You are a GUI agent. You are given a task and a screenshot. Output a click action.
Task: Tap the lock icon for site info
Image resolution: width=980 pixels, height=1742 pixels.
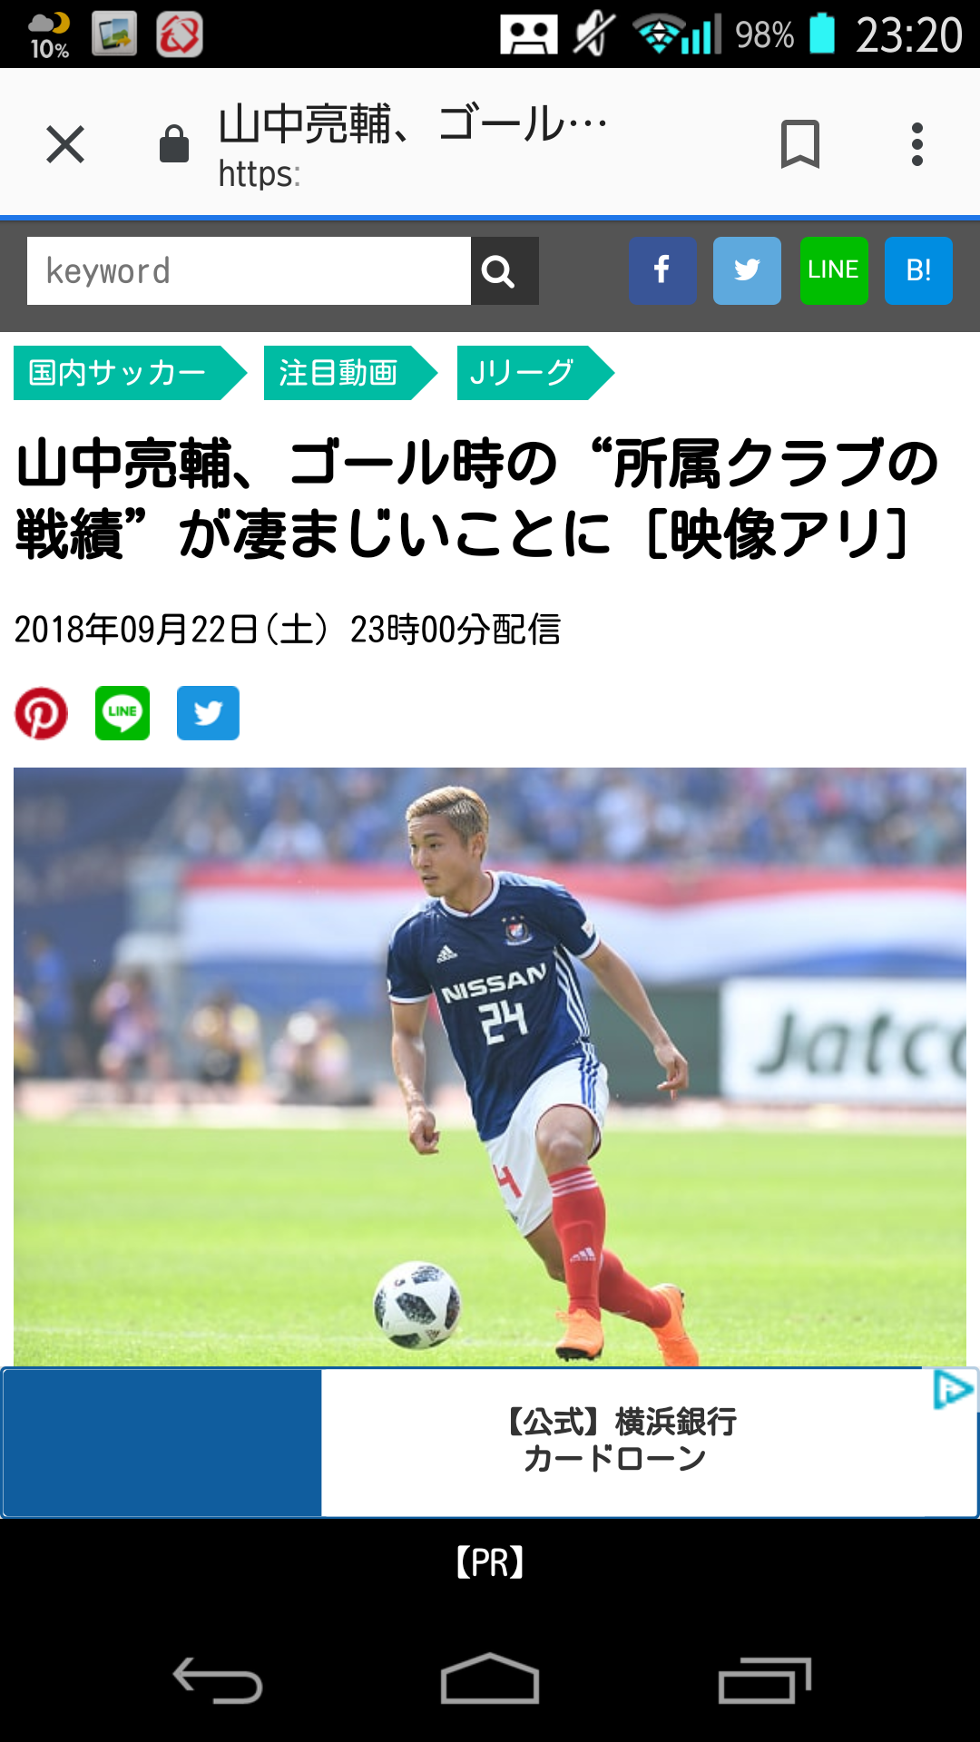pyautogui.click(x=173, y=144)
